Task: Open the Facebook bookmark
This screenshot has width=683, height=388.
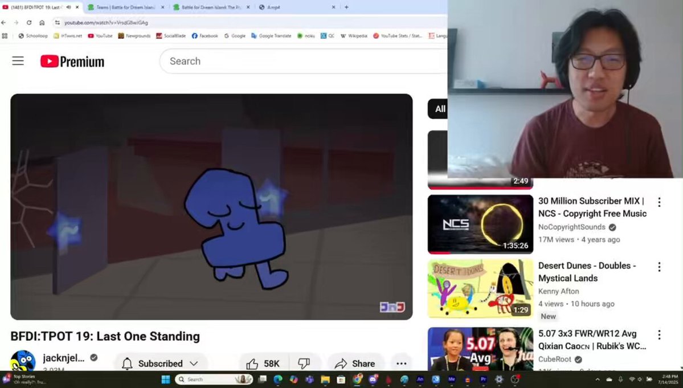Action: [x=205, y=36]
